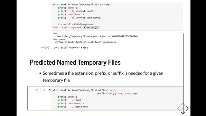Go to next slide with right arrow

click(187, 109)
